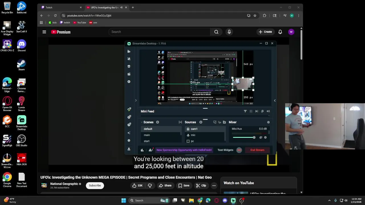Open the recordings circle icon in Streamlabs sidebar
Viewport: 365px width, 205px height.
[129, 82]
